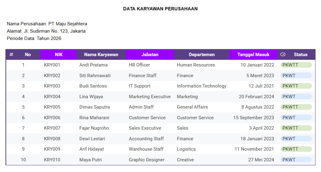Select the Nama Karyawan column header
The width and height of the screenshot is (321, 172).
101,55
